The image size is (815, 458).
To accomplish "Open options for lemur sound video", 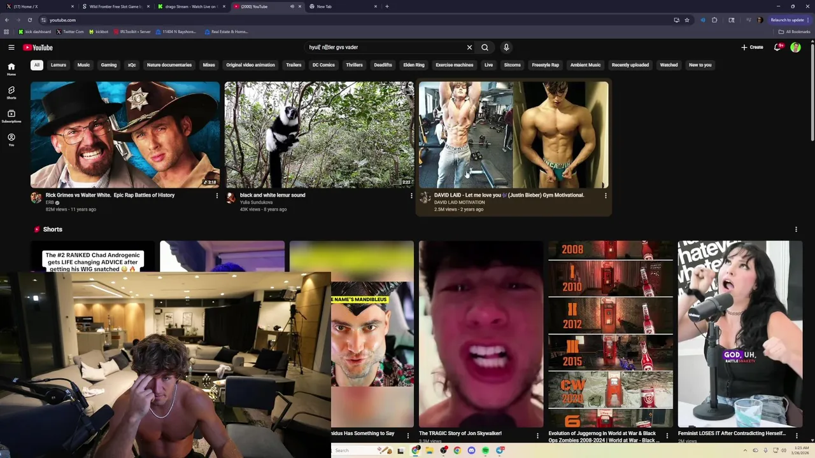I will (x=411, y=195).
